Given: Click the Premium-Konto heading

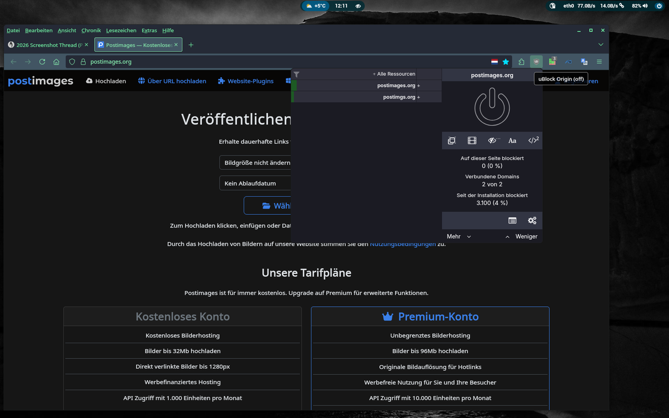Looking at the screenshot, I should [x=430, y=317].
